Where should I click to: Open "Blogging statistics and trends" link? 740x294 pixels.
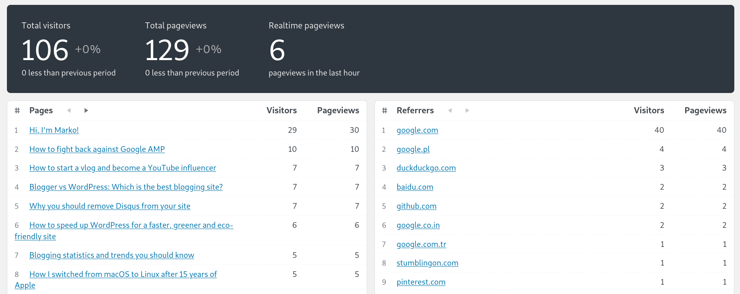click(x=112, y=255)
